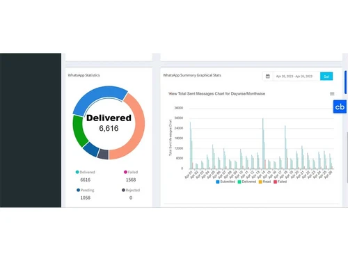Click the dark gray donut segment

tap(104, 154)
